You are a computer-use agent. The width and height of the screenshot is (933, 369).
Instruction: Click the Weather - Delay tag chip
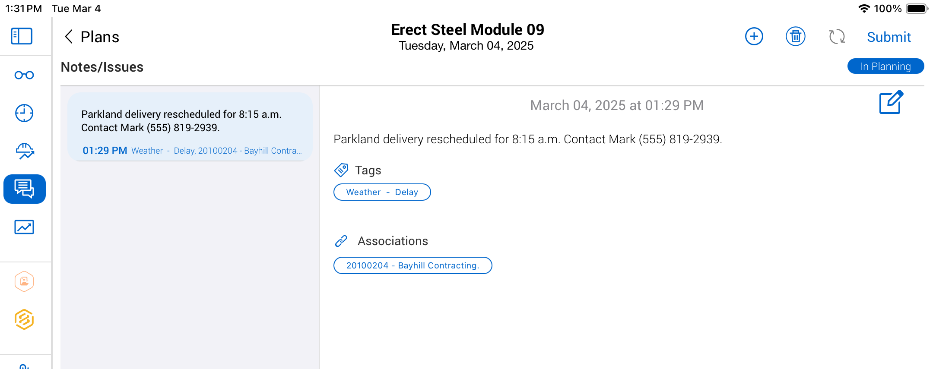[382, 192]
